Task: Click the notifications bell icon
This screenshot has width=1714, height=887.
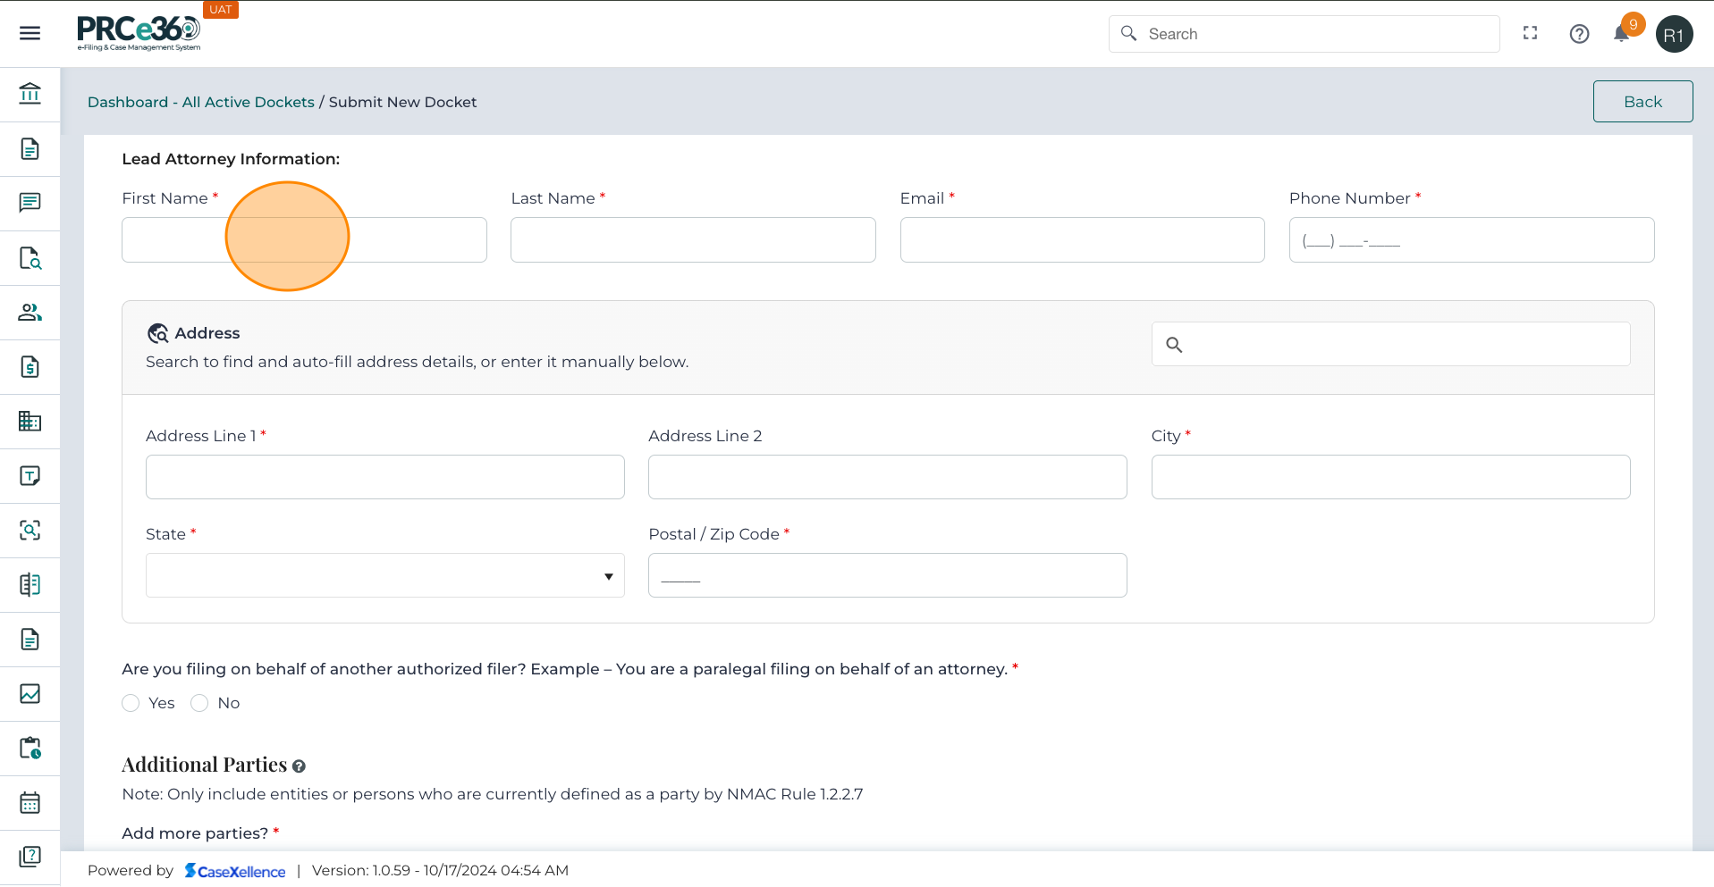Action: tap(1621, 34)
